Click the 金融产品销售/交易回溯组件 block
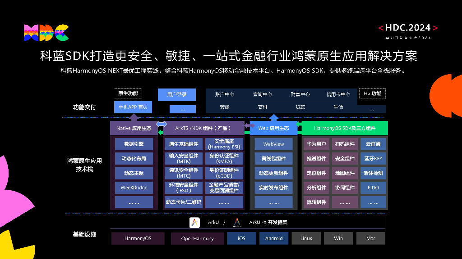The width and height of the screenshot is (462, 259). [224, 188]
